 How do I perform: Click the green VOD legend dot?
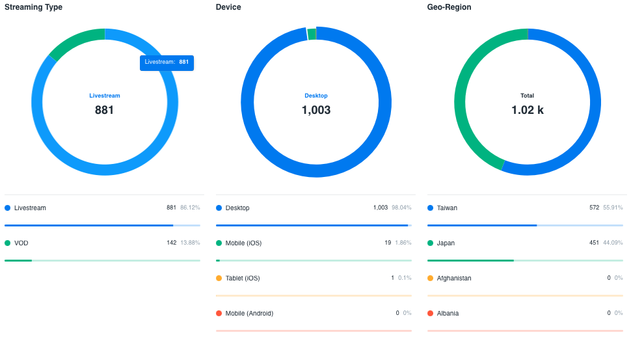point(8,243)
